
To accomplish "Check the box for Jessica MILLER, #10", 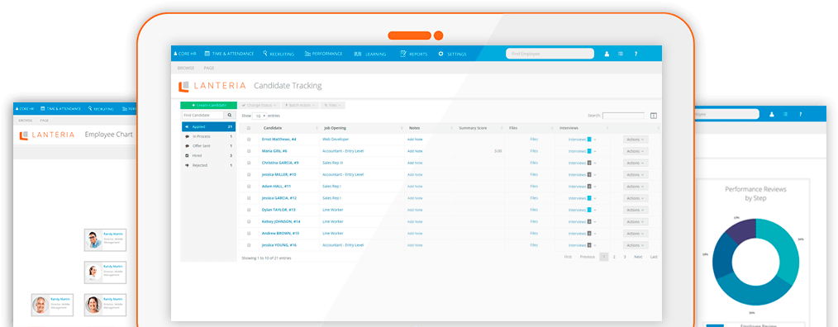I will coord(249,174).
